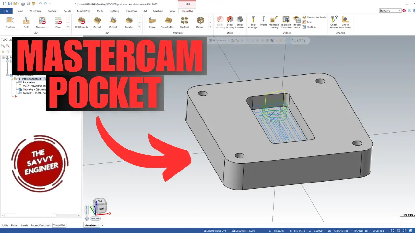
Task: Open the Machine ribbon tab
Action: 158,11
